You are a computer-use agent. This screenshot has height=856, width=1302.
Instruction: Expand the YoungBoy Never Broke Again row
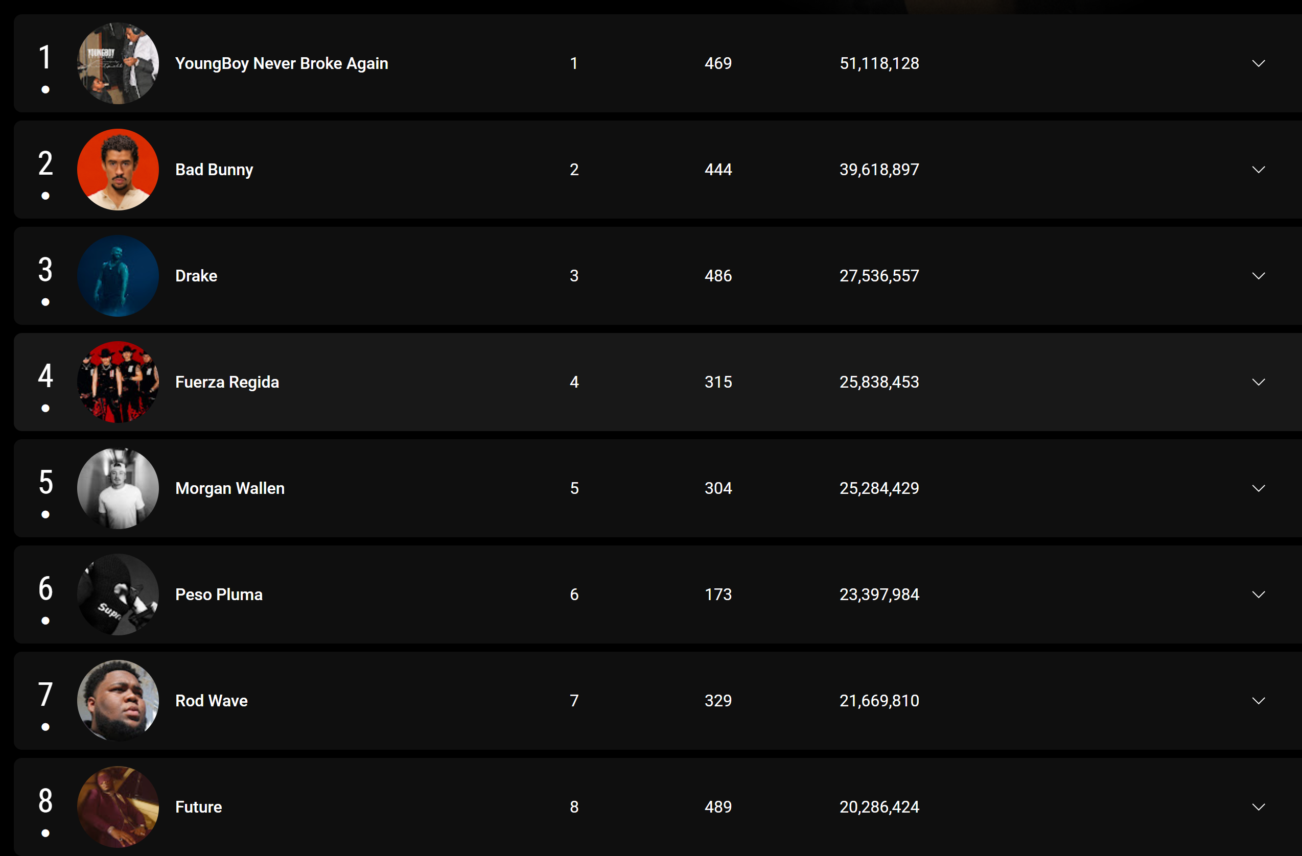pos(1259,63)
